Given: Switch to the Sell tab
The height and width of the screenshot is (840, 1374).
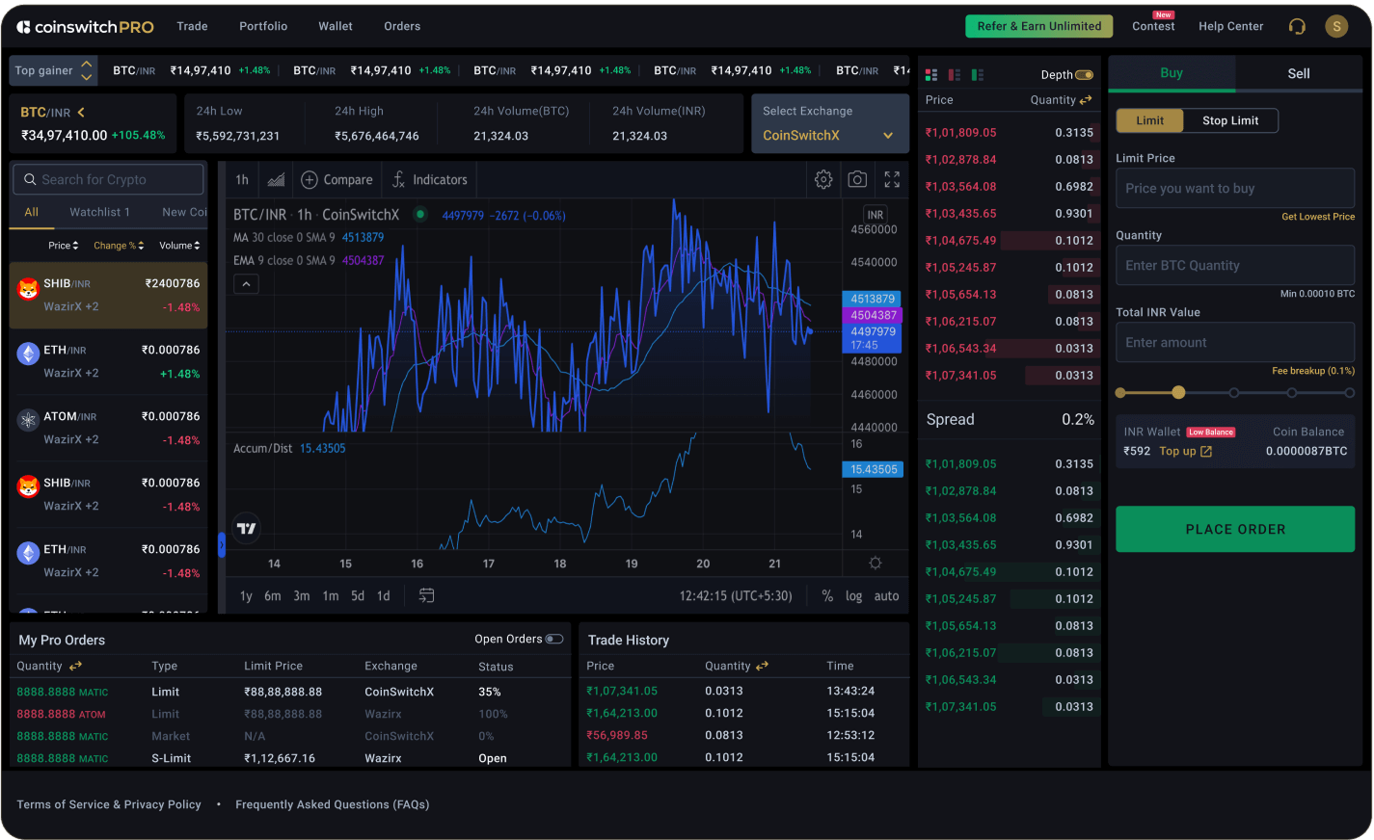Looking at the screenshot, I should point(1299,73).
